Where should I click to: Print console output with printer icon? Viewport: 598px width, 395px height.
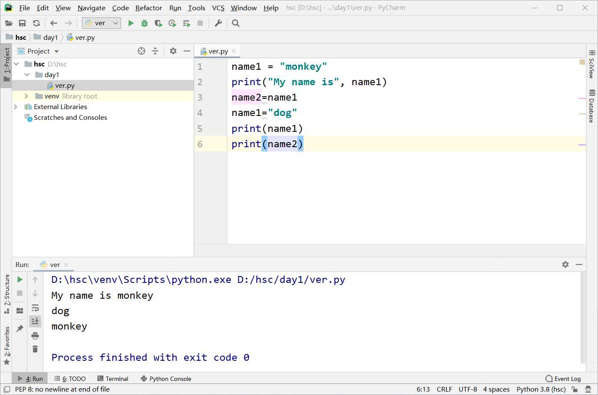(x=35, y=335)
